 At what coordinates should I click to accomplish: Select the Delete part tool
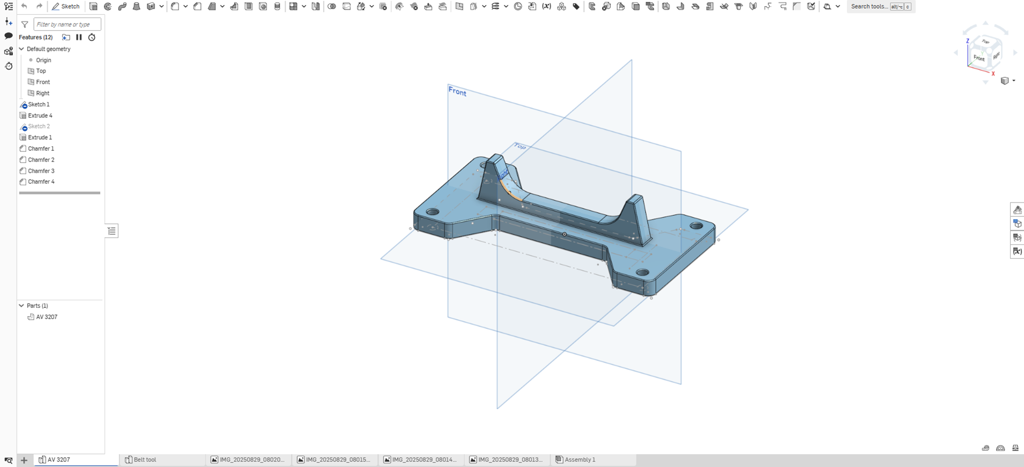383,7
